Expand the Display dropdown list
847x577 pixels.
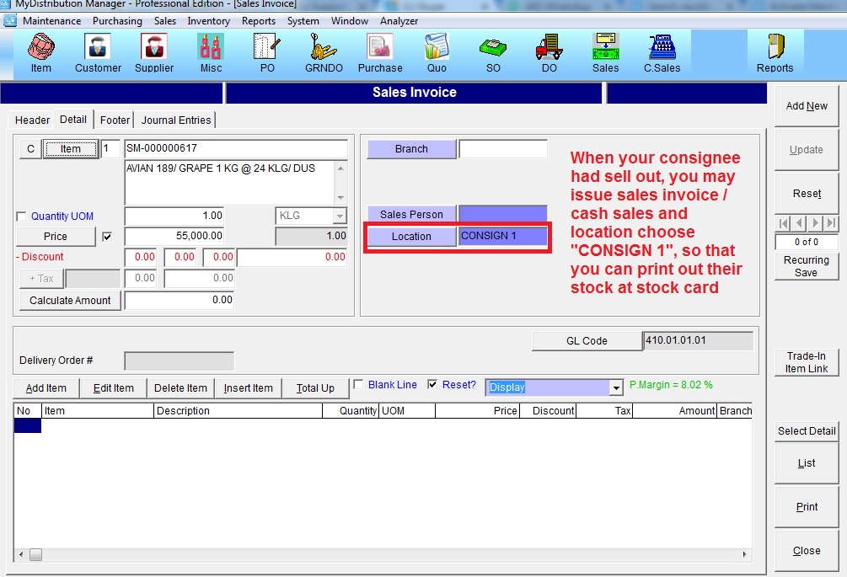(x=616, y=387)
